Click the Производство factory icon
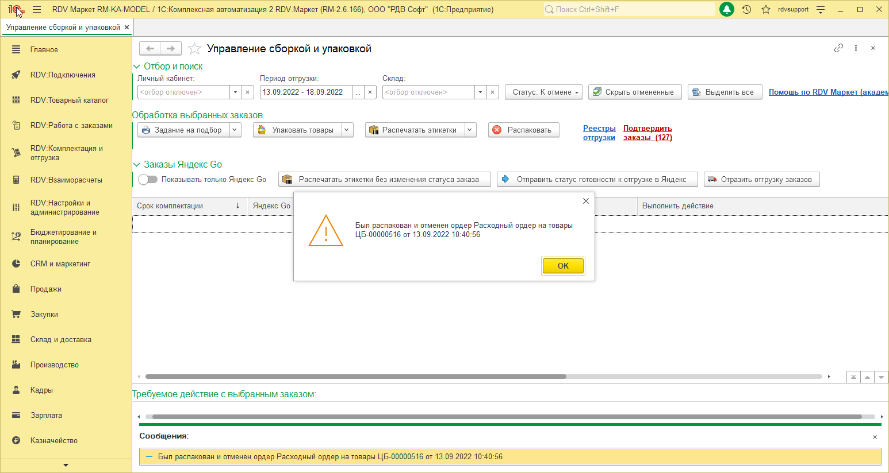Viewport: 889px width, 473px height. (16, 365)
